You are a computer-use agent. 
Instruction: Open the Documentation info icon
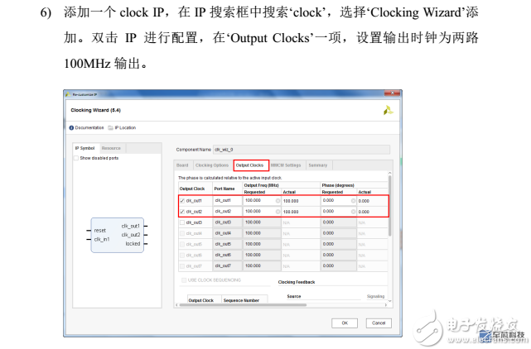[72, 127]
